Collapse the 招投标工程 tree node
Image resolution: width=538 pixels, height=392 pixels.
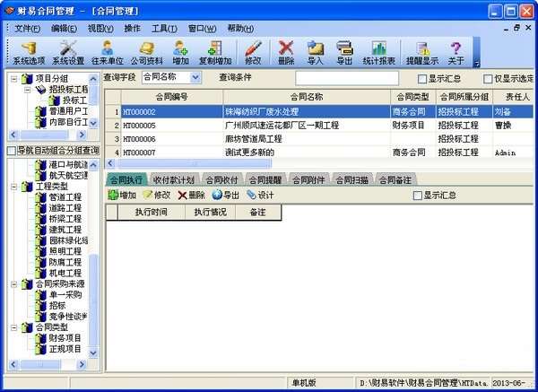pos(28,90)
